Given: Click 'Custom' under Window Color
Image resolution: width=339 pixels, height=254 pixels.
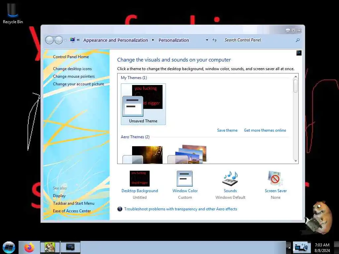Looking at the screenshot, I should pyautogui.click(x=185, y=197).
